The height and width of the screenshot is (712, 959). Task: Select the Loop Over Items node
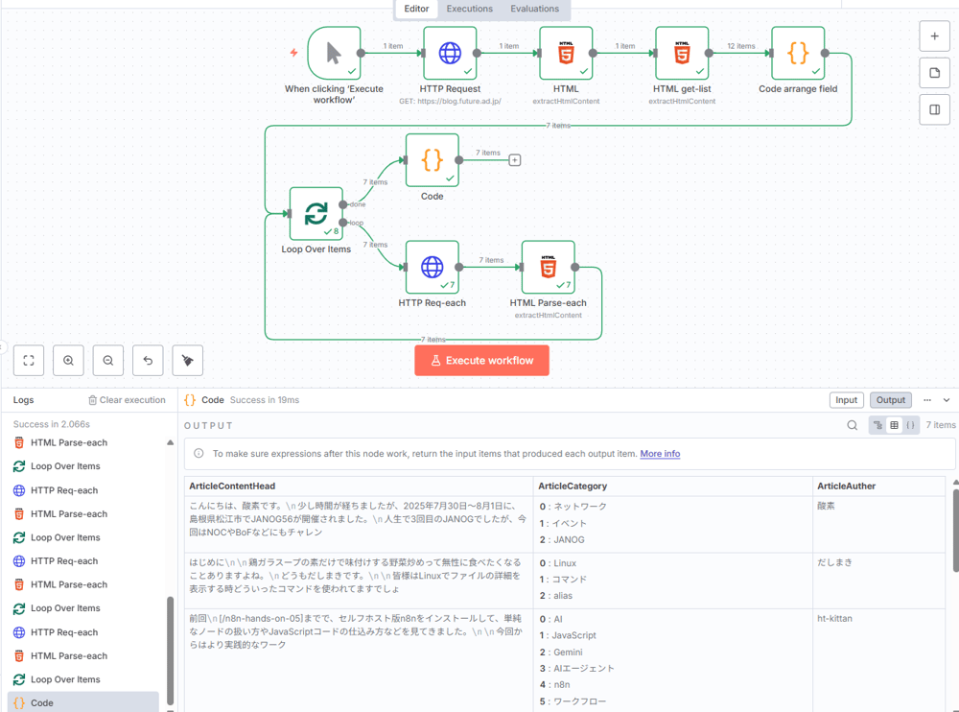[316, 214]
